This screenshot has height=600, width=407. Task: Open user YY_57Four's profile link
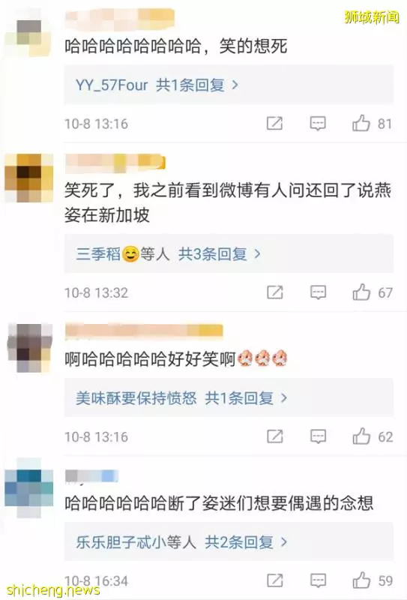(112, 85)
